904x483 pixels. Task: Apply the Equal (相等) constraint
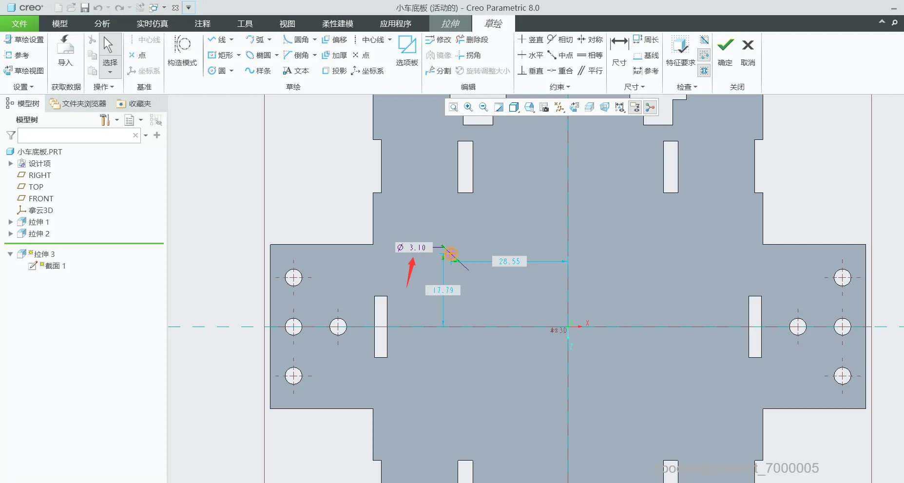[590, 55]
